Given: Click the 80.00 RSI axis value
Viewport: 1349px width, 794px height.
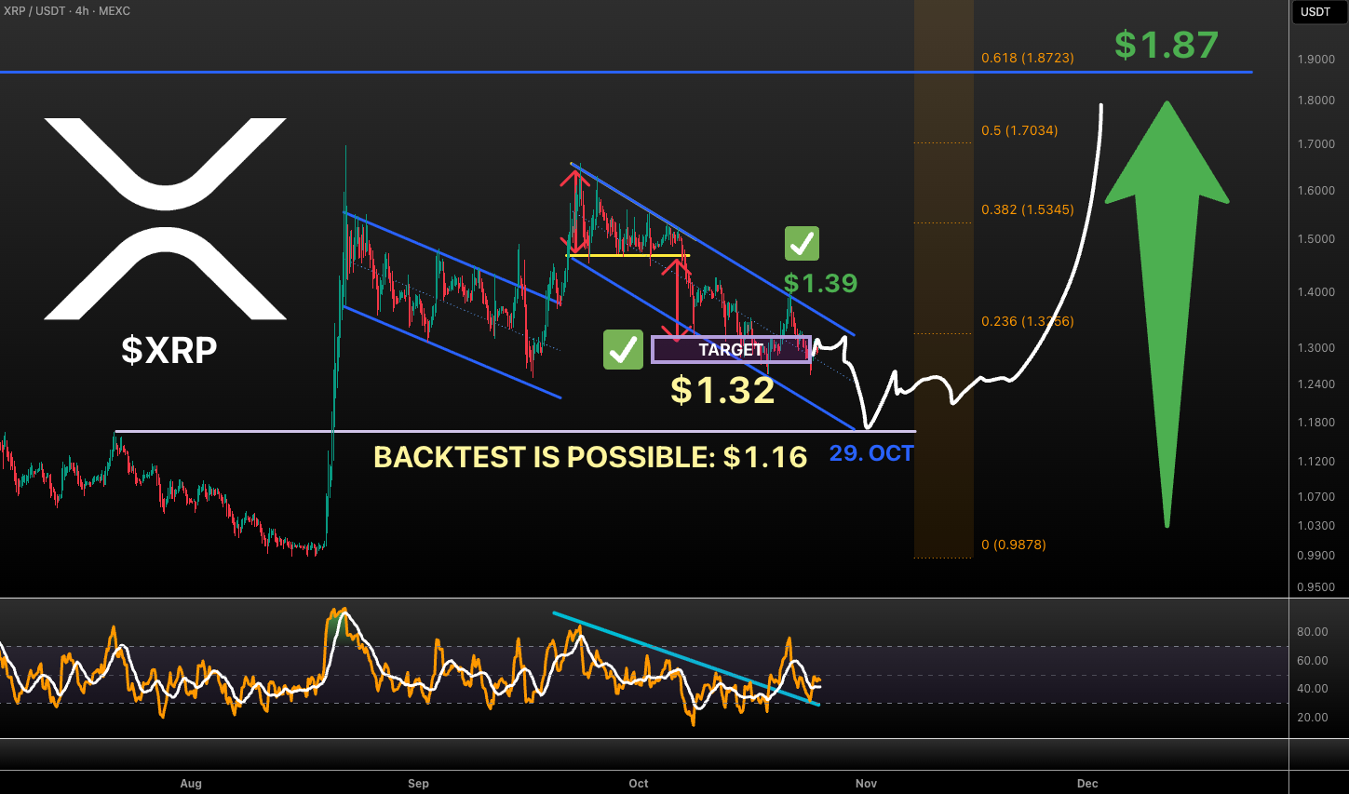Looking at the screenshot, I should click(1313, 632).
